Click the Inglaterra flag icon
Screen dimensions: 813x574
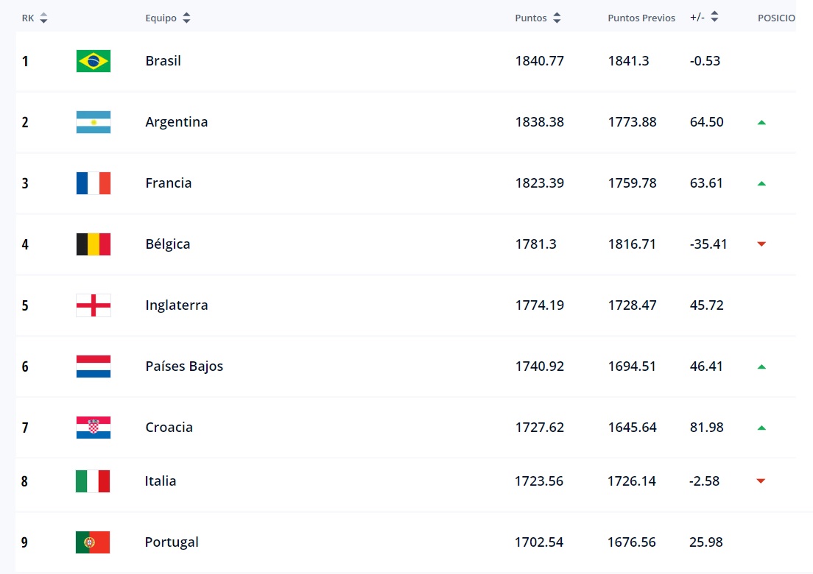click(x=94, y=305)
